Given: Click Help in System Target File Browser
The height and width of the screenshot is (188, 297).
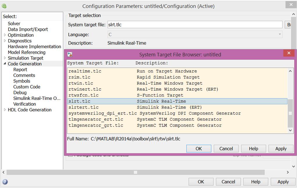Looking at the screenshot, I should [x=253, y=149].
